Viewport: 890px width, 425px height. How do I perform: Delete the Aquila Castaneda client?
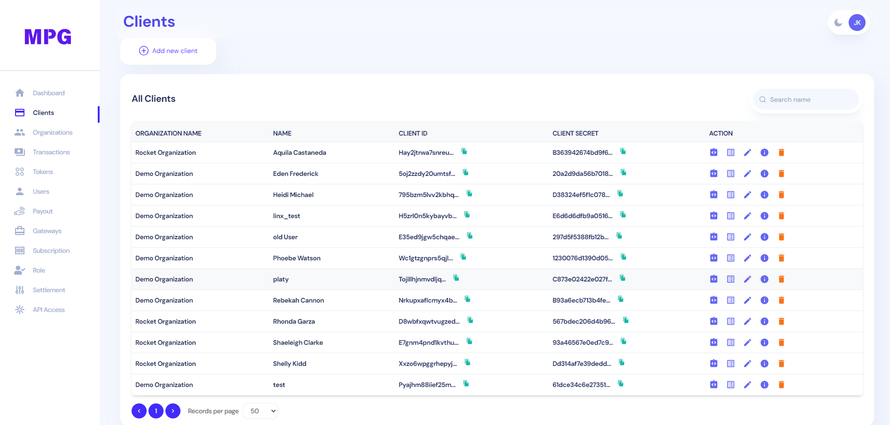(781, 152)
